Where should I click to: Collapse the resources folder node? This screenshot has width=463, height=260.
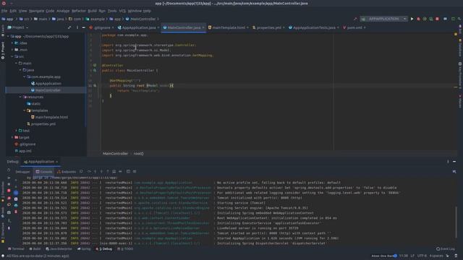(x=20, y=97)
